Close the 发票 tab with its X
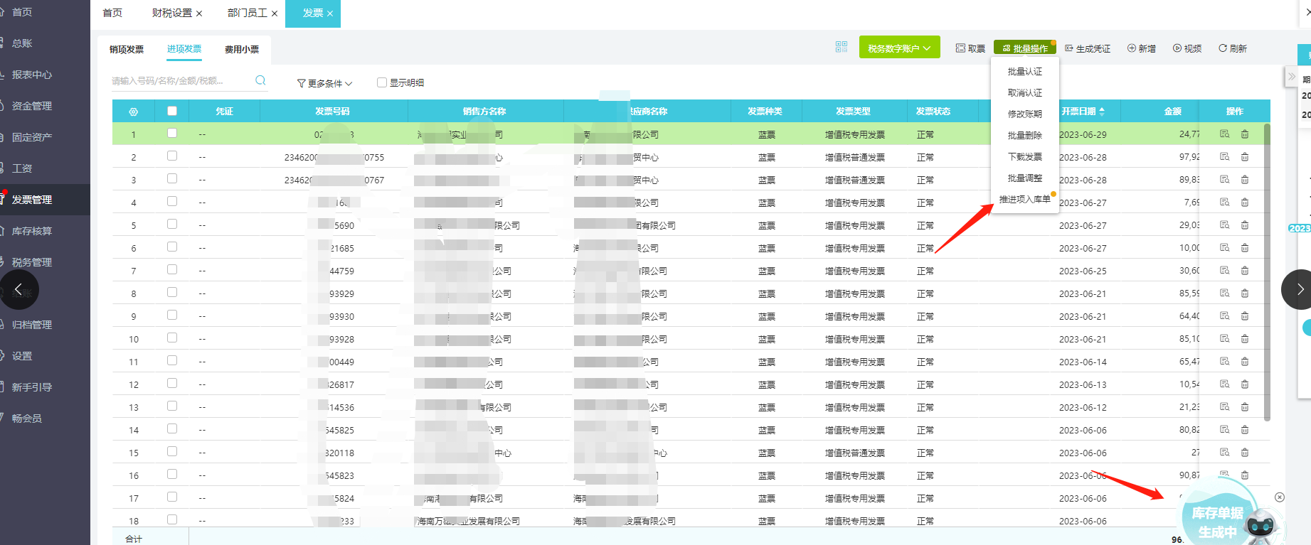The height and width of the screenshot is (545, 1311). 330,14
